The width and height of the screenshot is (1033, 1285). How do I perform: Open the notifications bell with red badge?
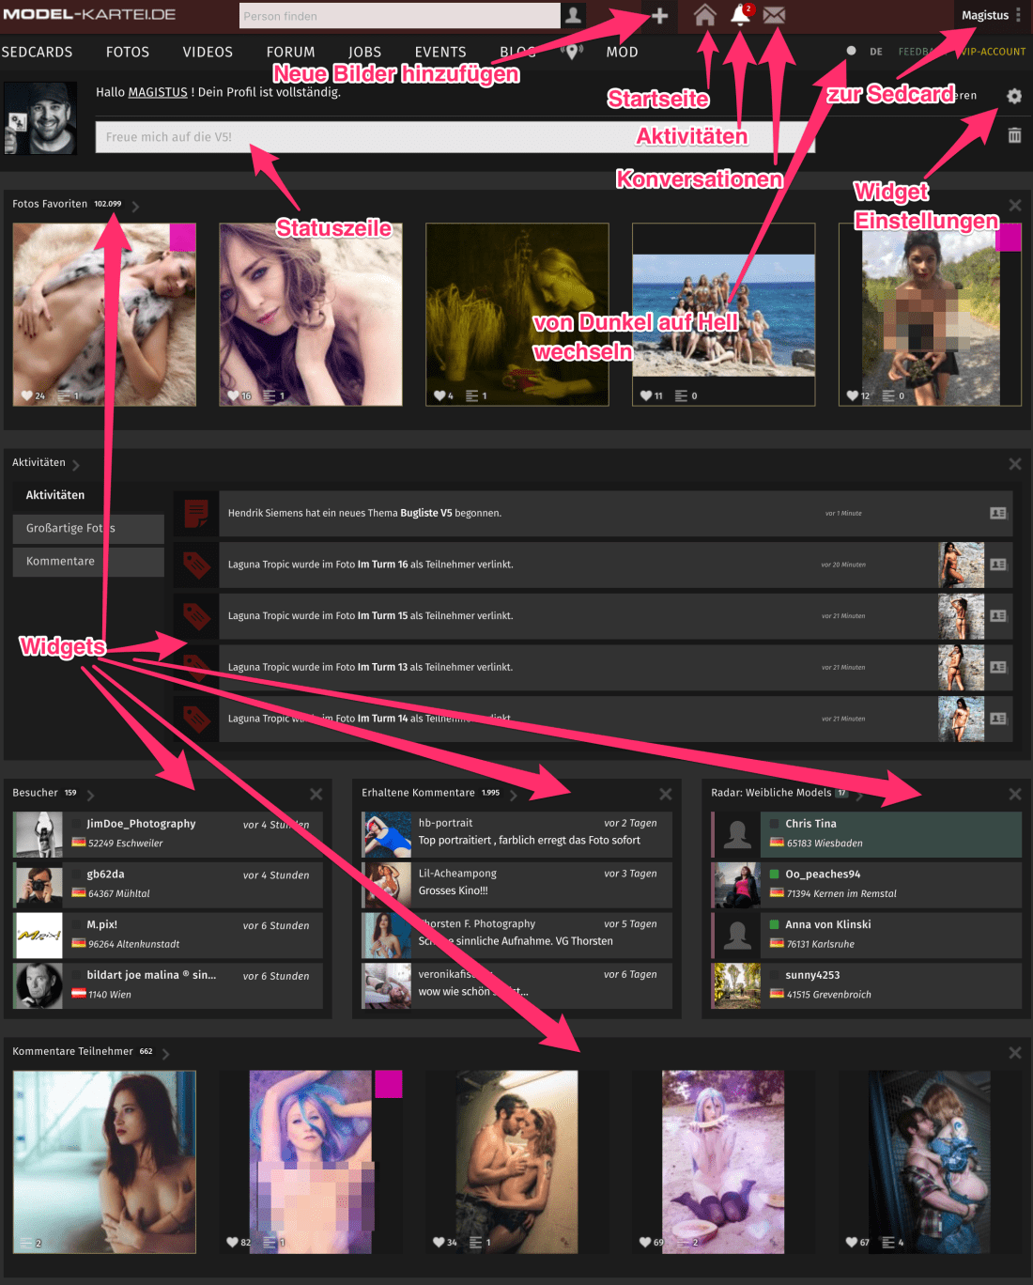point(740,15)
